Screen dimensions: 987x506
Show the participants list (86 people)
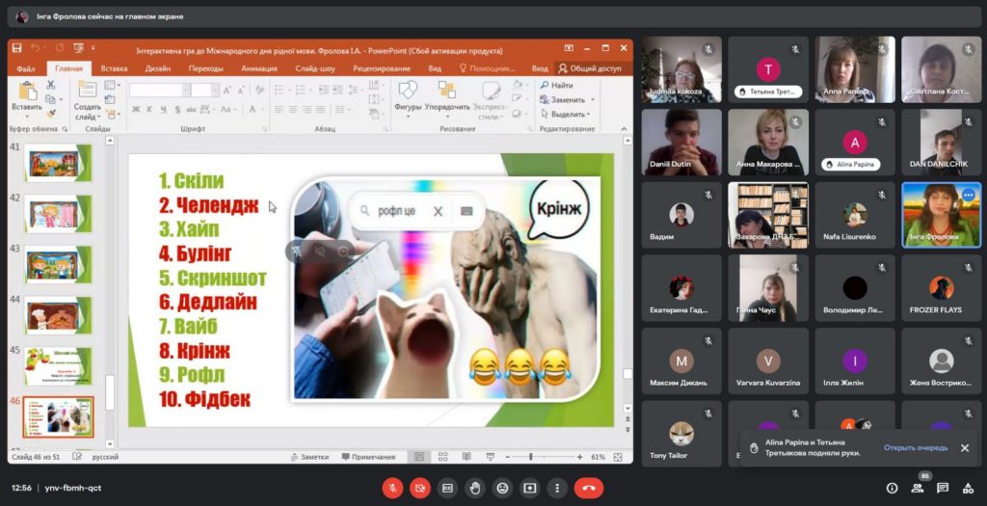click(917, 488)
